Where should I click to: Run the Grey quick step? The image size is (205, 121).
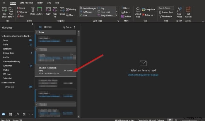tap(101, 8)
